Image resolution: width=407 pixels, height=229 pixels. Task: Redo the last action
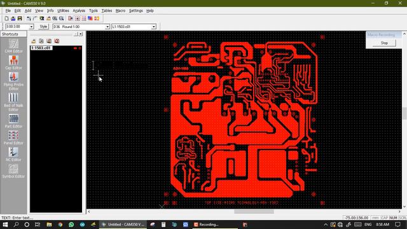(x=35, y=18)
